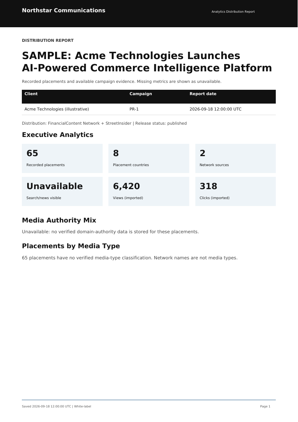Click the 65 Recorded placements card
The width and height of the screenshot is (298, 422).
click(62, 158)
